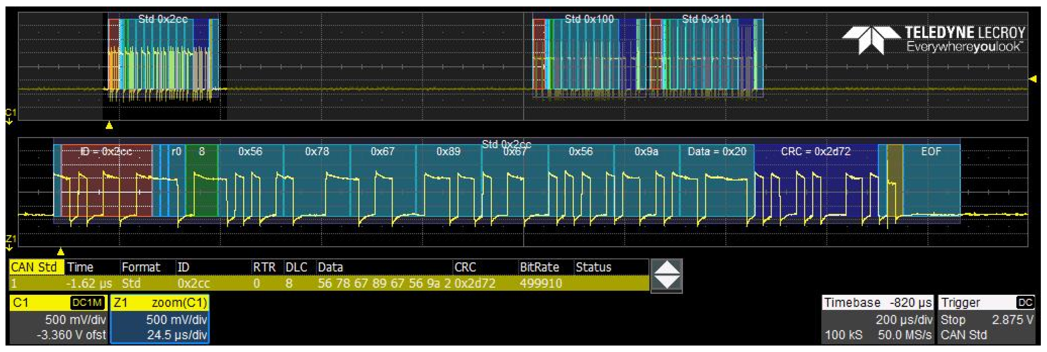Click the green DLC 8 decode field
Image resolution: width=1047 pixels, height=352 pixels.
point(201,180)
